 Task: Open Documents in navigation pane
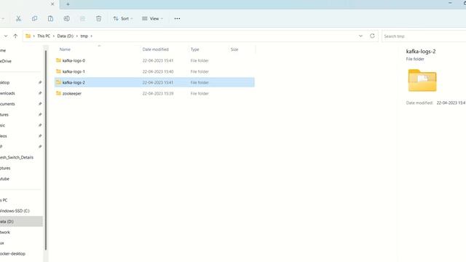pos(7,104)
